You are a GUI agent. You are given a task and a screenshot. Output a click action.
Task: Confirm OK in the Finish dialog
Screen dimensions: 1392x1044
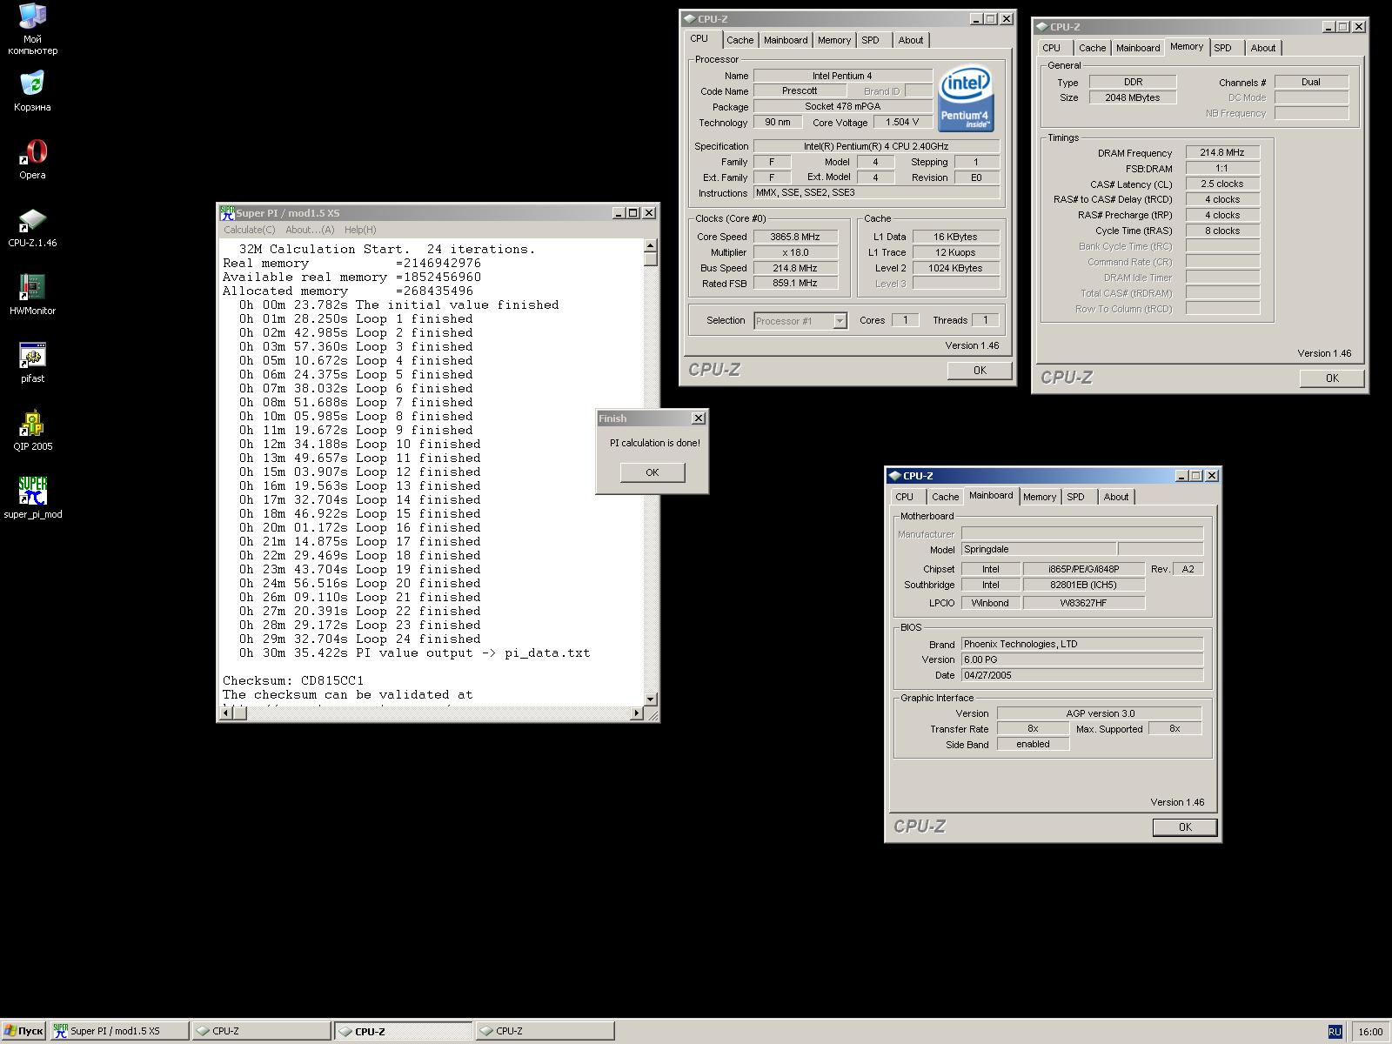[652, 472]
